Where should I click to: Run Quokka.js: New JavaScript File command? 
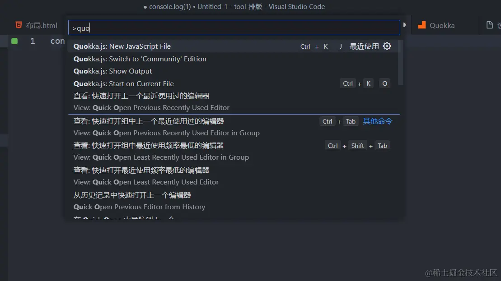click(x=233, y=46)
